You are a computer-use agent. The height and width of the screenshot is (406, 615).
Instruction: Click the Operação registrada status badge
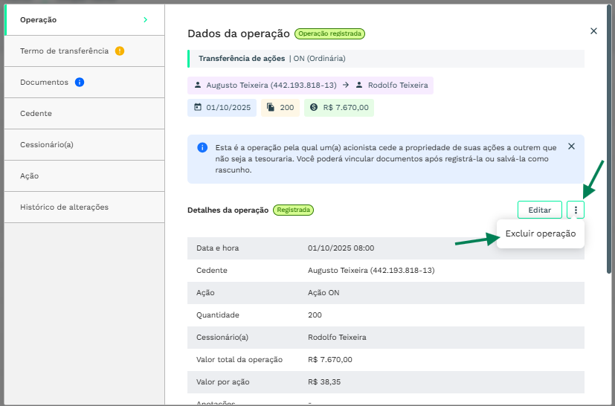[329, 33]
